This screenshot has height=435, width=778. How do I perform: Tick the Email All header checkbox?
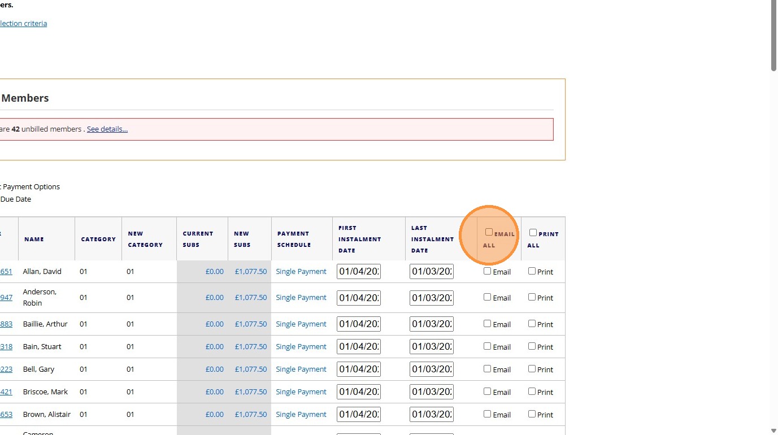(x=489, y=232)
